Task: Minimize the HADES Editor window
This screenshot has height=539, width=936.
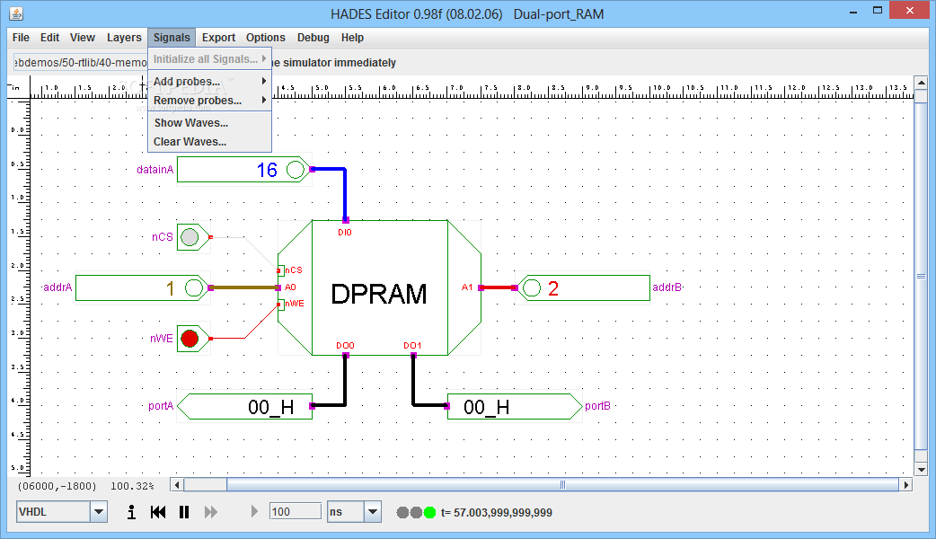Action: tap(853, 11)
